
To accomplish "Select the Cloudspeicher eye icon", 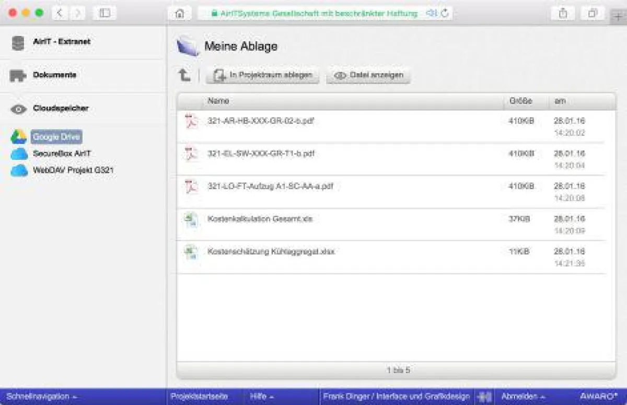I will [x=18, y=108].
